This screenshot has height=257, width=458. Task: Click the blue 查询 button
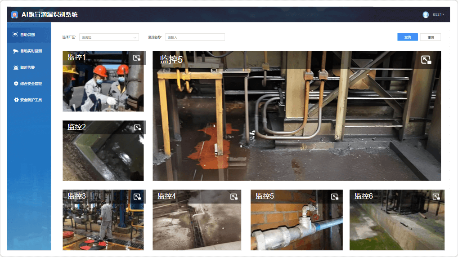(407, 37)
